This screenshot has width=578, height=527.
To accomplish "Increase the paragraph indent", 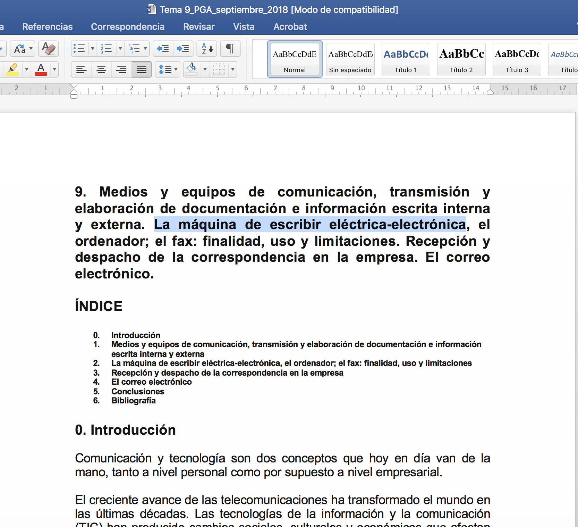I will [x=183, y=49].
